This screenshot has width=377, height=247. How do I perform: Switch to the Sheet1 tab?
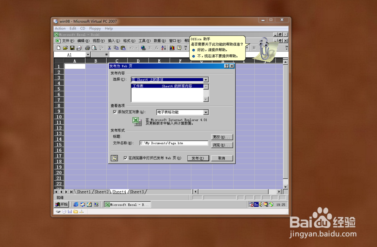84,192
